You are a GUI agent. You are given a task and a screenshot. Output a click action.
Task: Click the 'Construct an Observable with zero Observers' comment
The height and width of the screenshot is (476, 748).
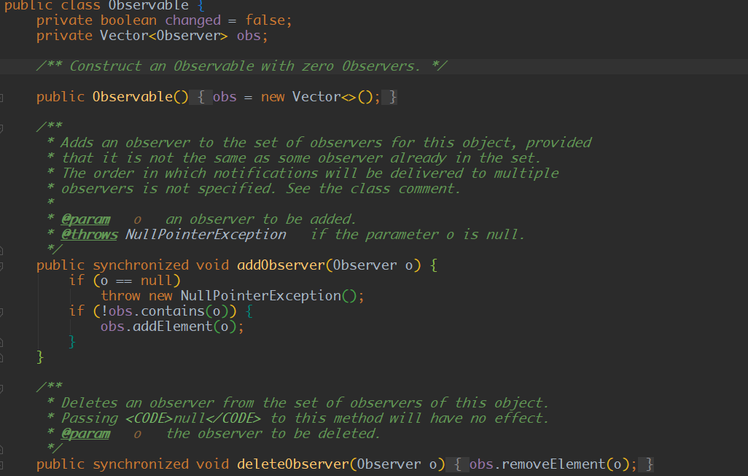point(242,66)
